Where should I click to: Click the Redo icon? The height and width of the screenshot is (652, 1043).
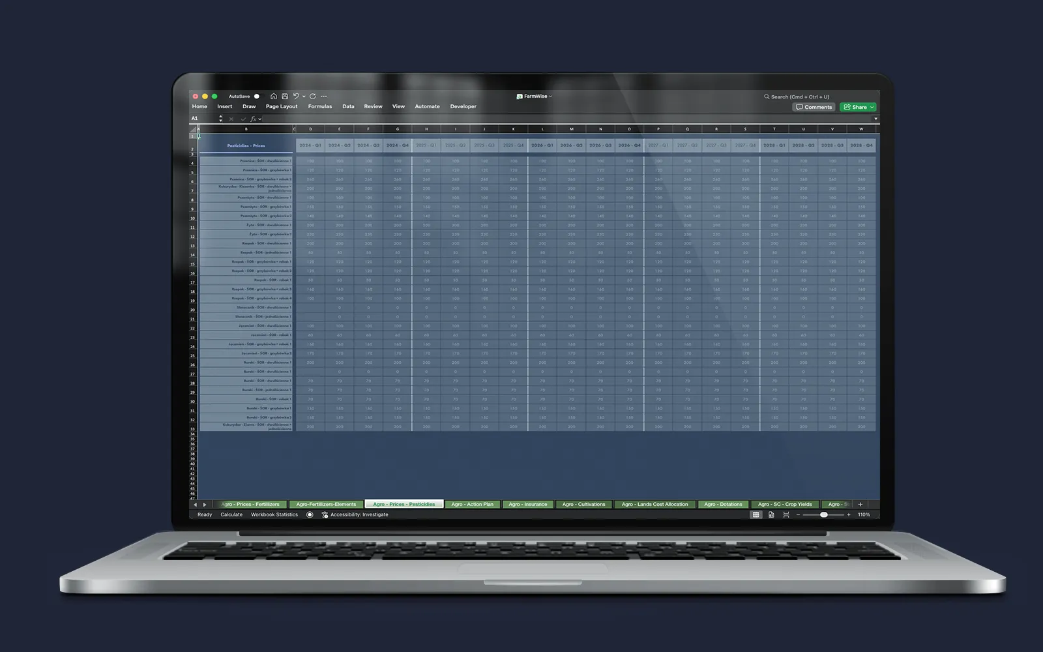point(313,96)
